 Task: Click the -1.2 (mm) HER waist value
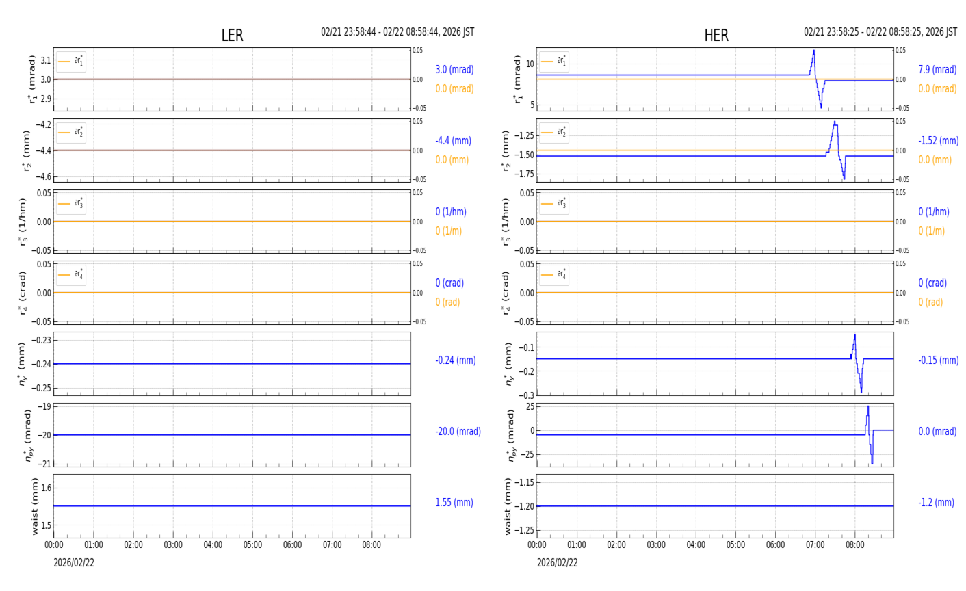pos(936,503)
